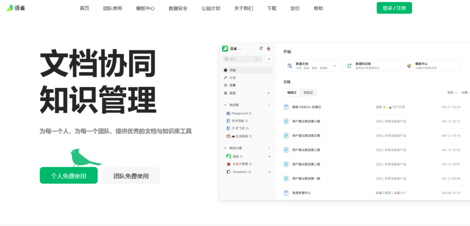
Task: Open document 用户建议跟进第二期
Action: 306,164
